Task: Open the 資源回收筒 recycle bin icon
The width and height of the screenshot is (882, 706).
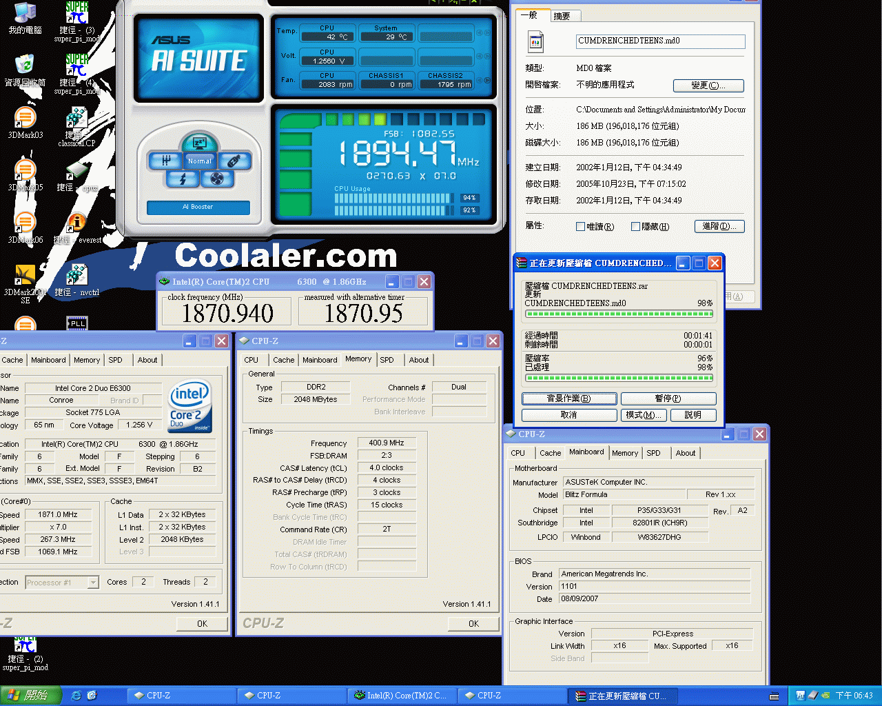Action: (25, 70)
